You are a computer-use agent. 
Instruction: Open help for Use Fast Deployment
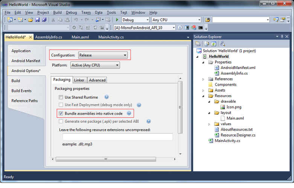click(x=139, y=105)
